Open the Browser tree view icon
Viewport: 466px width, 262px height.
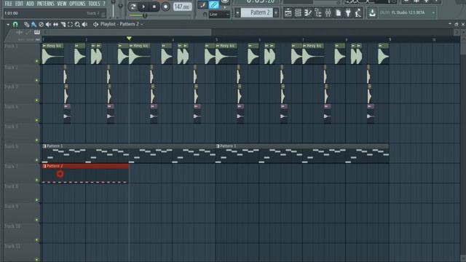pos(318,13)
